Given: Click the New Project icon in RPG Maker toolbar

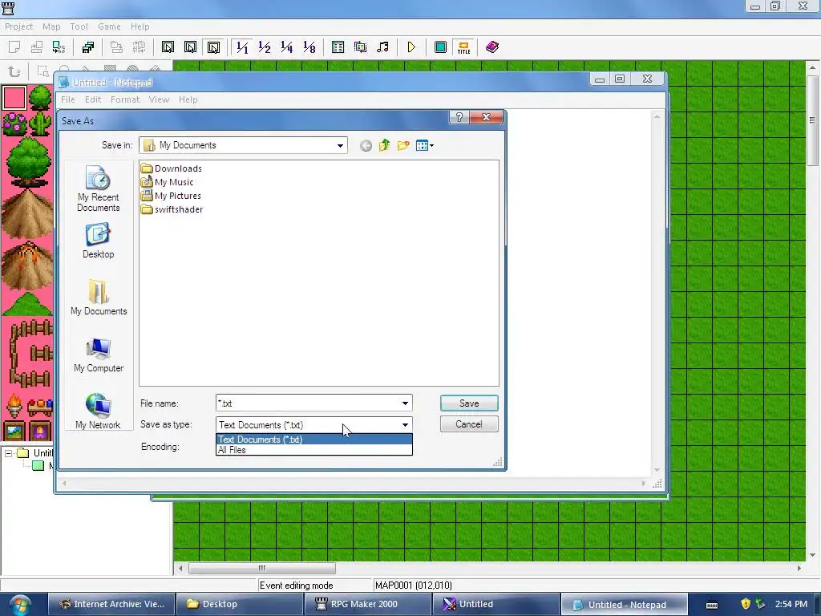Looking at the screenshot, I should pos(14,47).
